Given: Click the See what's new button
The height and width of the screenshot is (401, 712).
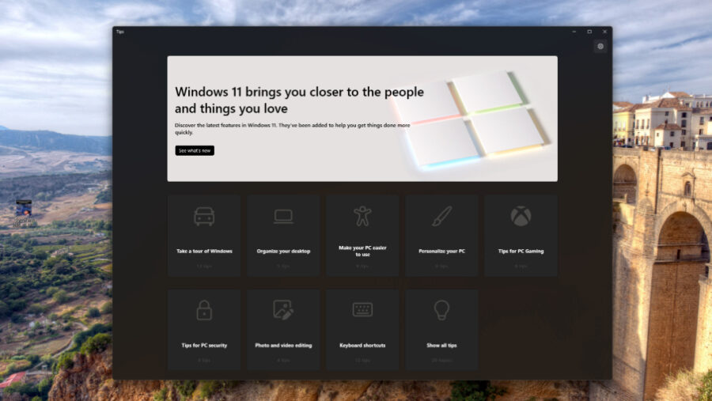Looking at the screenshot, I should click(195, 150).
